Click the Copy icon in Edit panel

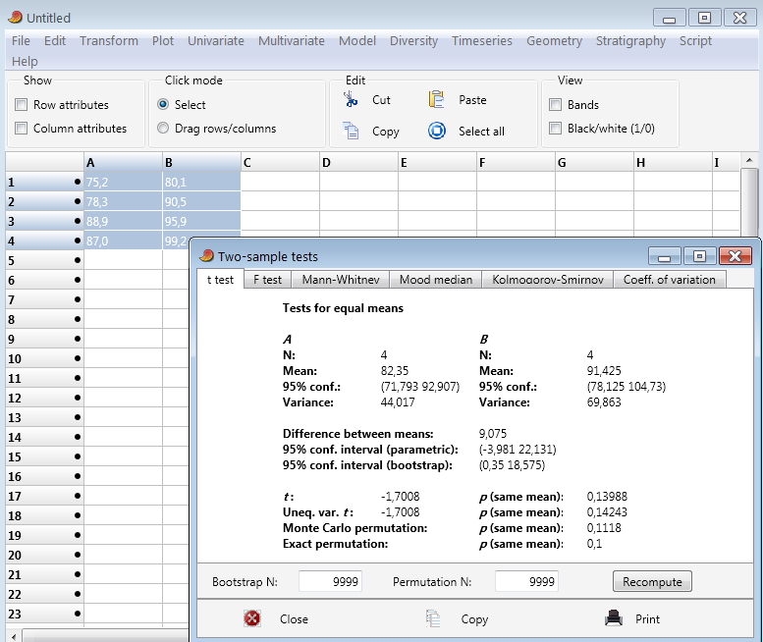click(x=350, y=131)
